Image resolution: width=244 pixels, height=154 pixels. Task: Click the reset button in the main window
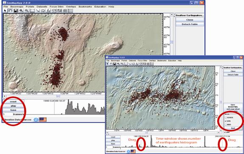(14, 101)
